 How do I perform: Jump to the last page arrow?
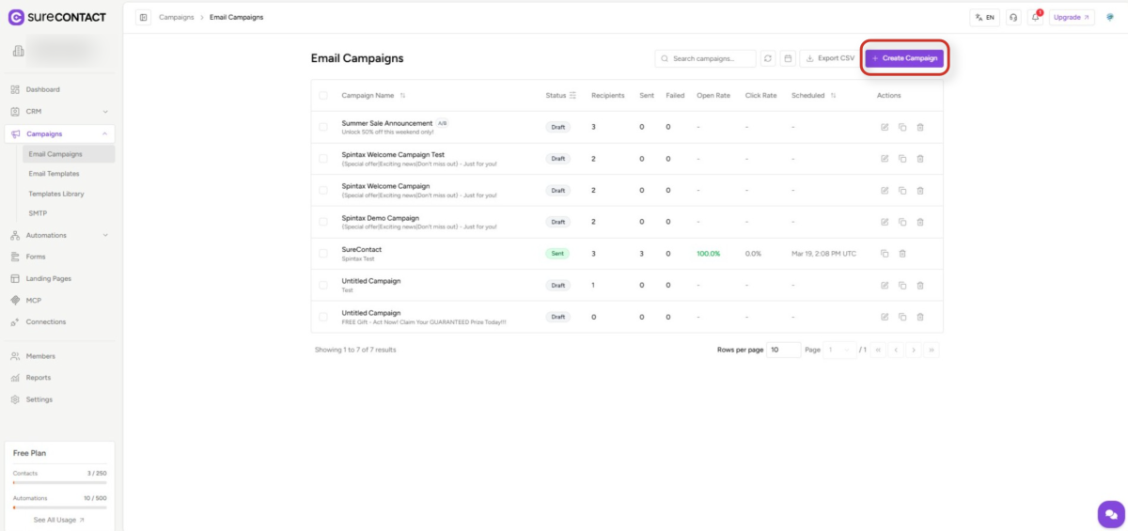[932, 350]
